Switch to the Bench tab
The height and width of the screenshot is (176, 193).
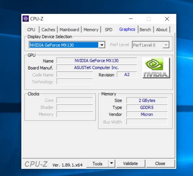click(145, 30)
